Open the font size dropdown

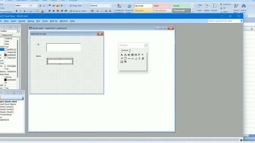point(37,6)
